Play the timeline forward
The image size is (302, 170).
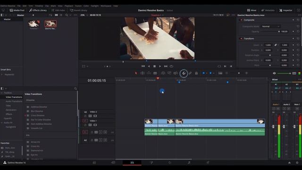pyautogui.click(x=160, y=66)
